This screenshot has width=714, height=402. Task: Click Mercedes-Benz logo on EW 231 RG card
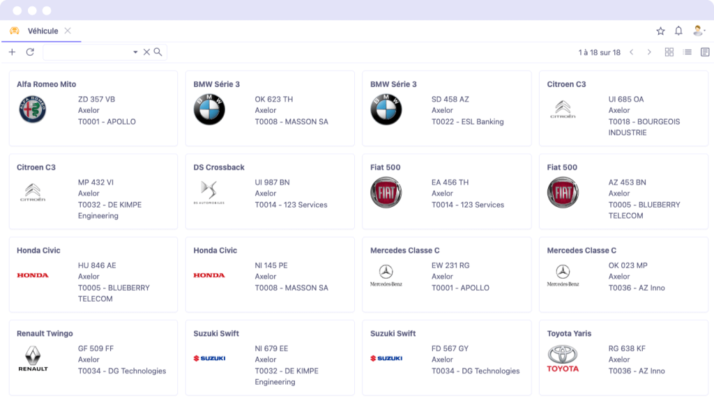click(x=386, y=275)
